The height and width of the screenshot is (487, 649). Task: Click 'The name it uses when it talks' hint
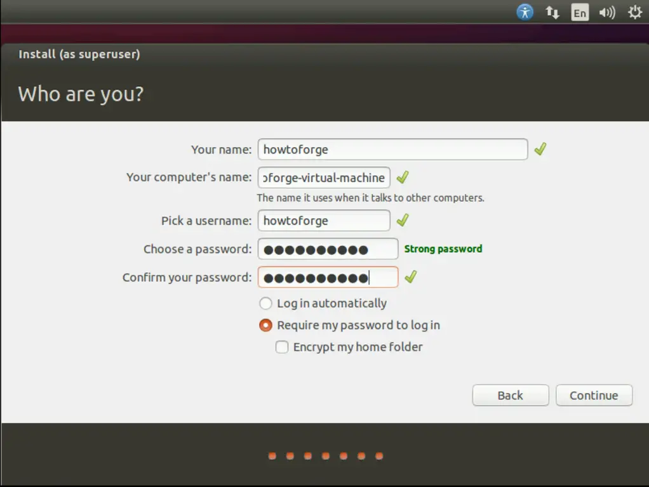[x=370, y=198]
